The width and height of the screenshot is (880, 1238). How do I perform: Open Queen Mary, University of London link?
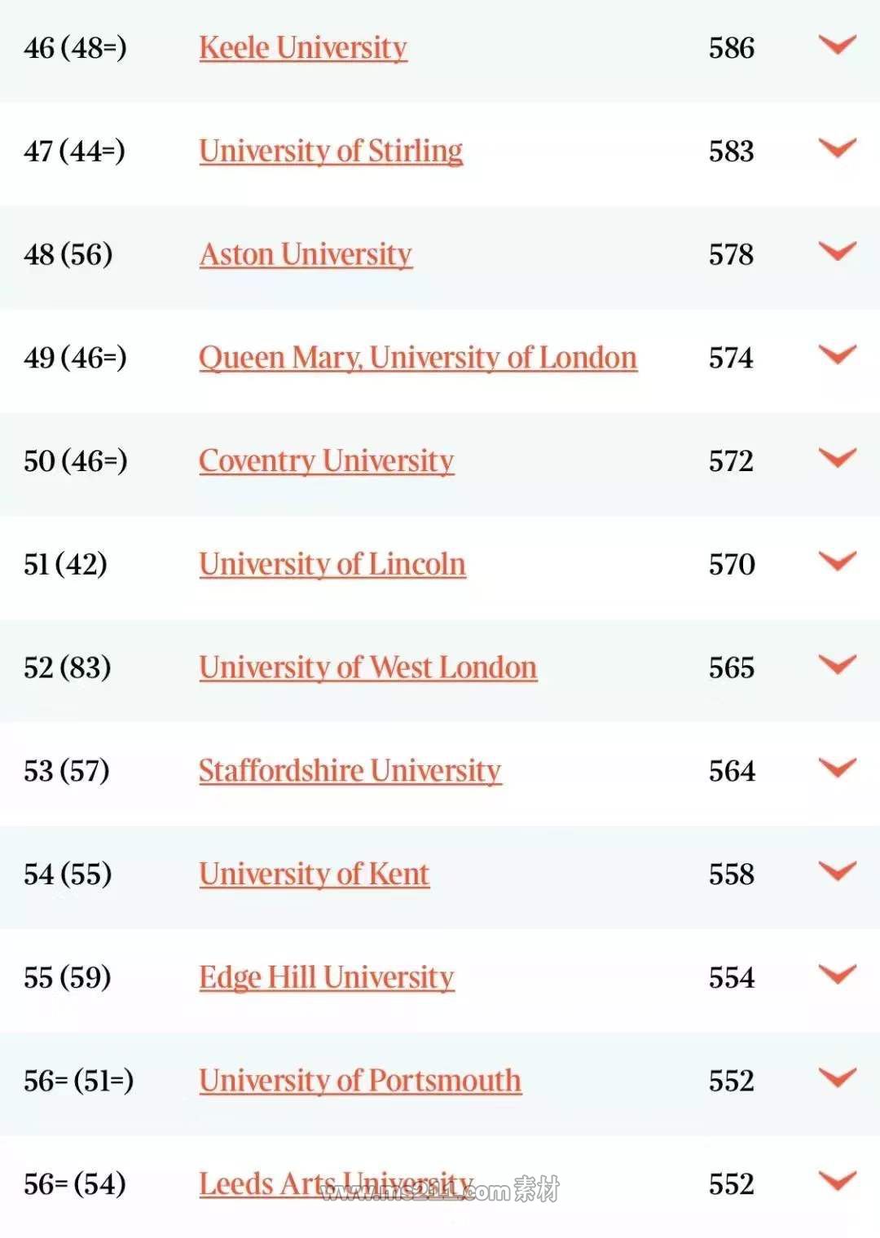[417, 358]
